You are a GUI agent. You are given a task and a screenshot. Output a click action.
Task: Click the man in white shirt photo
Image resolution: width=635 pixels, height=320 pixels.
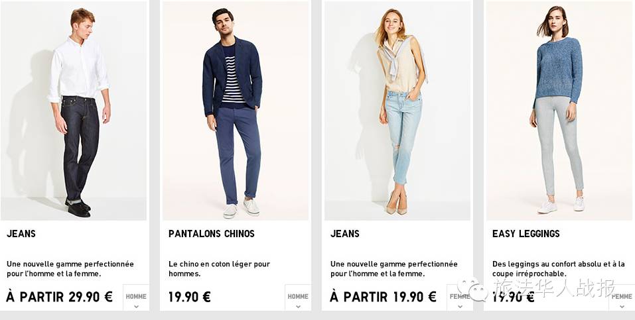pos(74,111)
